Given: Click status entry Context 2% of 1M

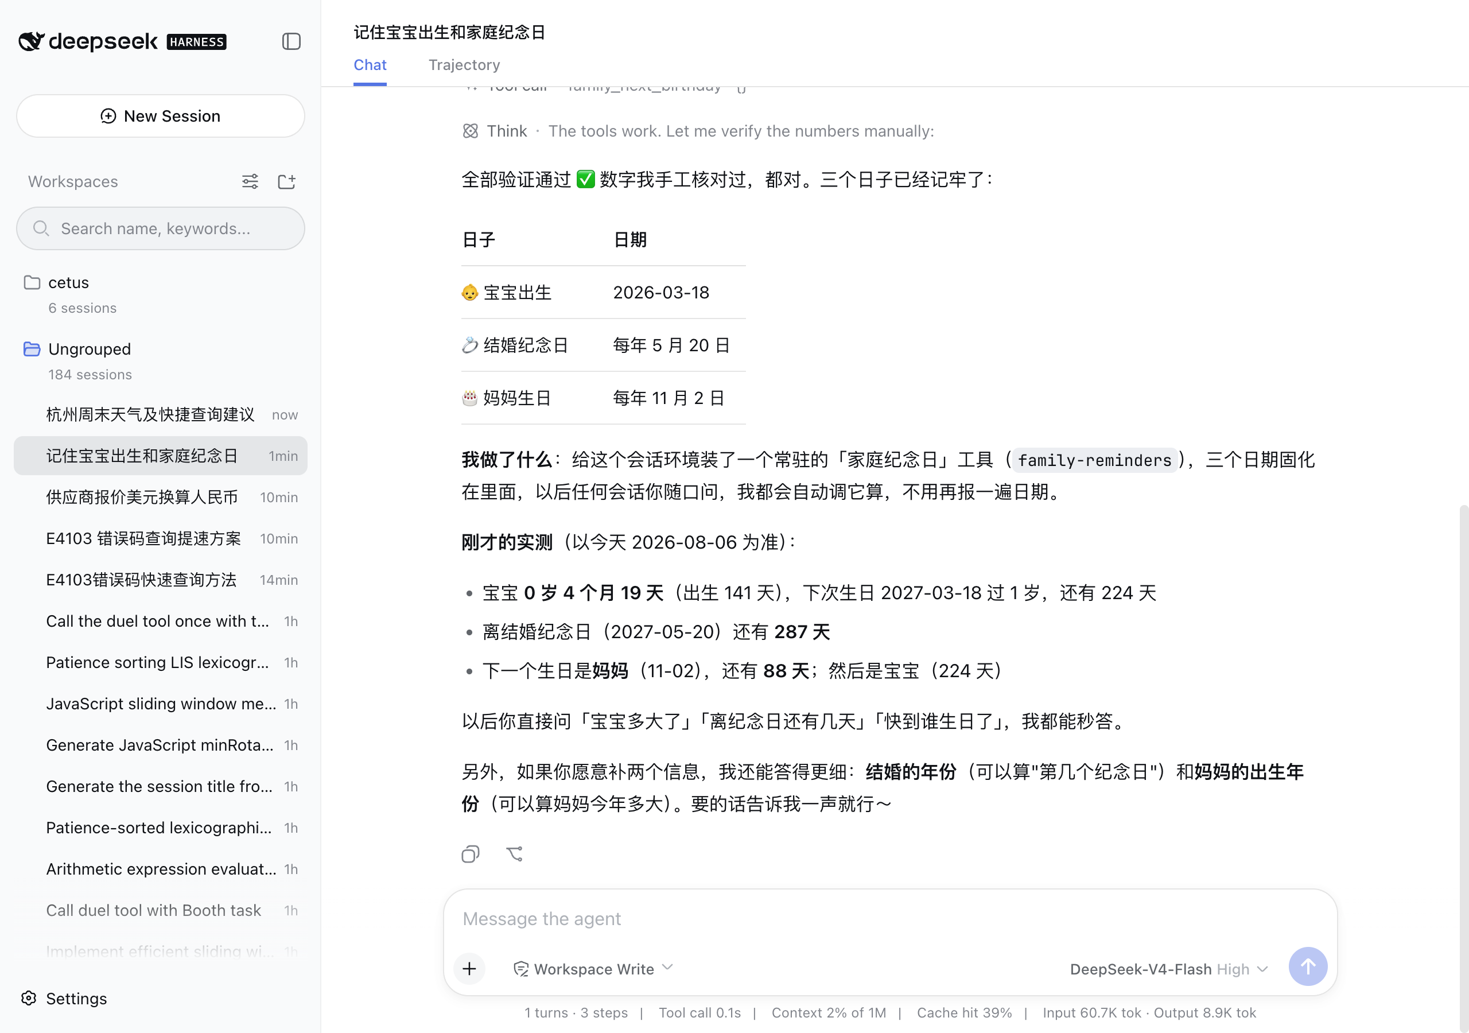Looking at the screenshot, I should (829, 1012).
